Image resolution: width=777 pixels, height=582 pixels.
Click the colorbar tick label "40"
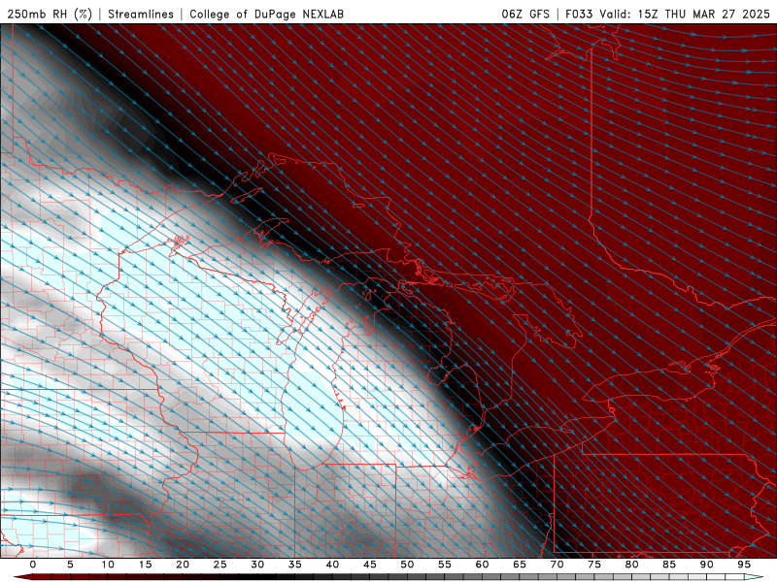click(x=332, y=565)
